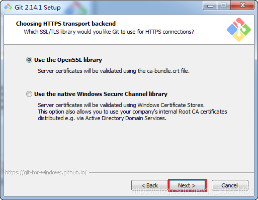Proceed with the Next button
The width and height of the screenshot is (258, 200).
[187, 185]
